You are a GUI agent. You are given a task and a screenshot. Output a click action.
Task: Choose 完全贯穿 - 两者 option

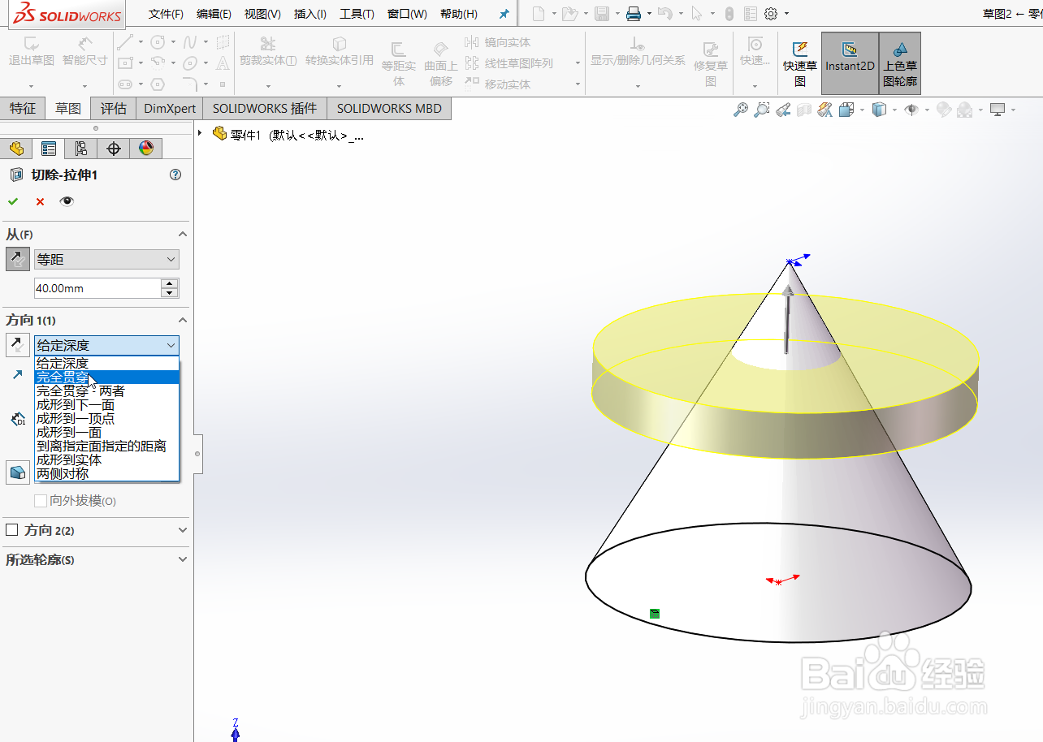coord(106,391)
